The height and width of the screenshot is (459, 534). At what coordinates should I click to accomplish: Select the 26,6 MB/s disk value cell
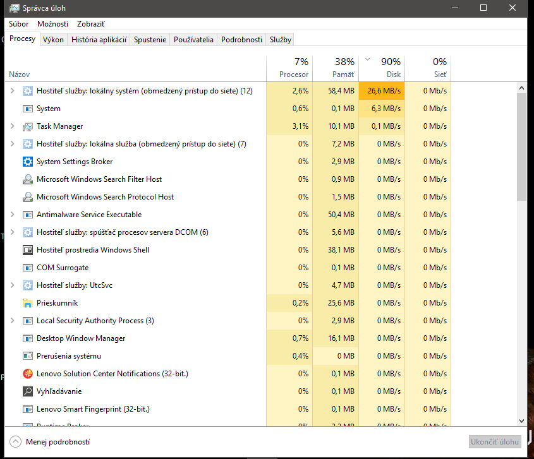point(382,91)
